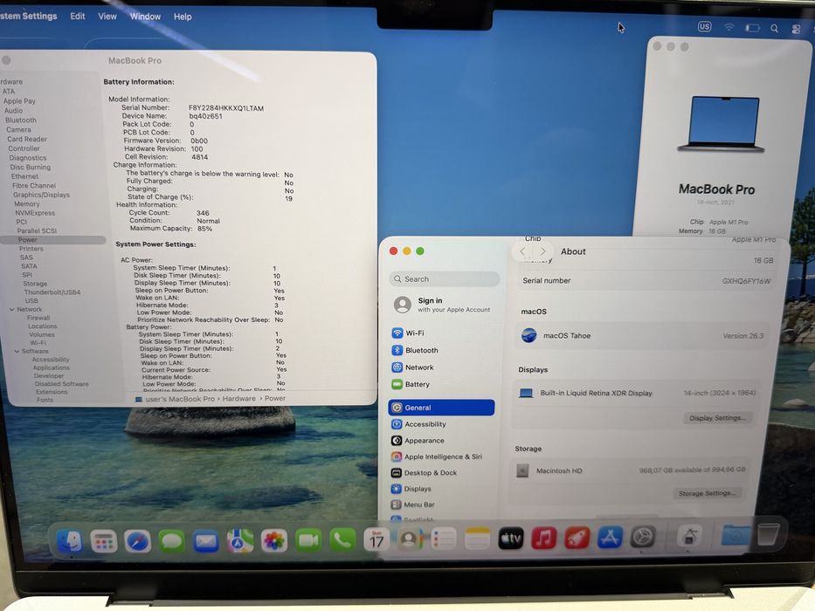Launch FaceTime from the Dock
The image size is (815, 611).
(308, 541)
